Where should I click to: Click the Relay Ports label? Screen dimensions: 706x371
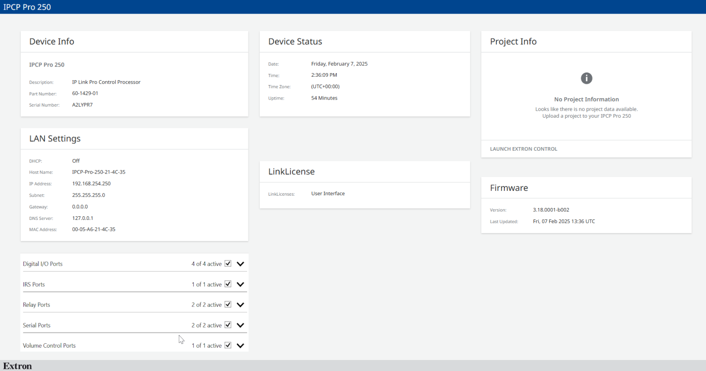coord(37,305)
